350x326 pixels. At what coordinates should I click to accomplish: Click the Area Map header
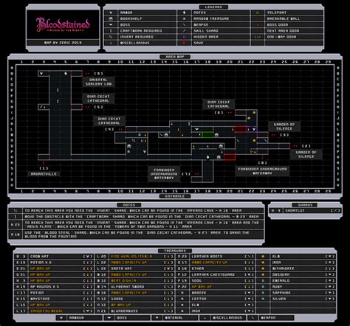[175, 57]
